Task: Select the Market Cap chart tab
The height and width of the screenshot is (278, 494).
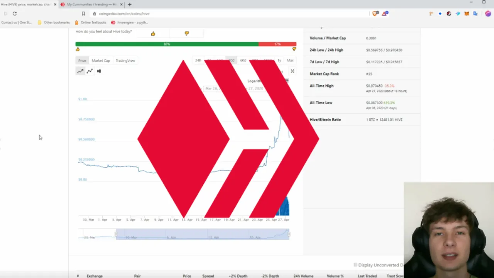Action: click(101, 61)
